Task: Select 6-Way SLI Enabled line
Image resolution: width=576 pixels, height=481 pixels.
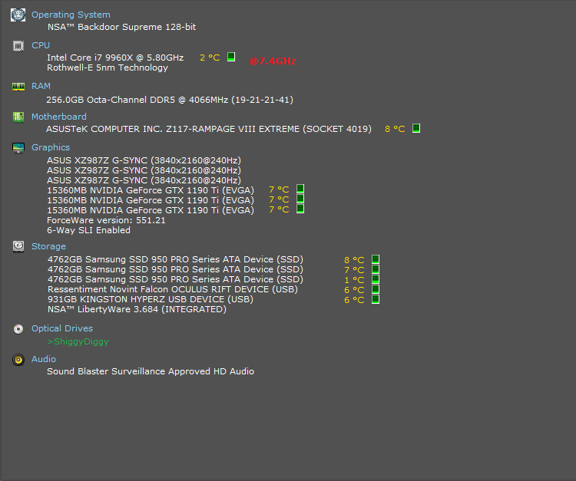Action: [88, 230]
